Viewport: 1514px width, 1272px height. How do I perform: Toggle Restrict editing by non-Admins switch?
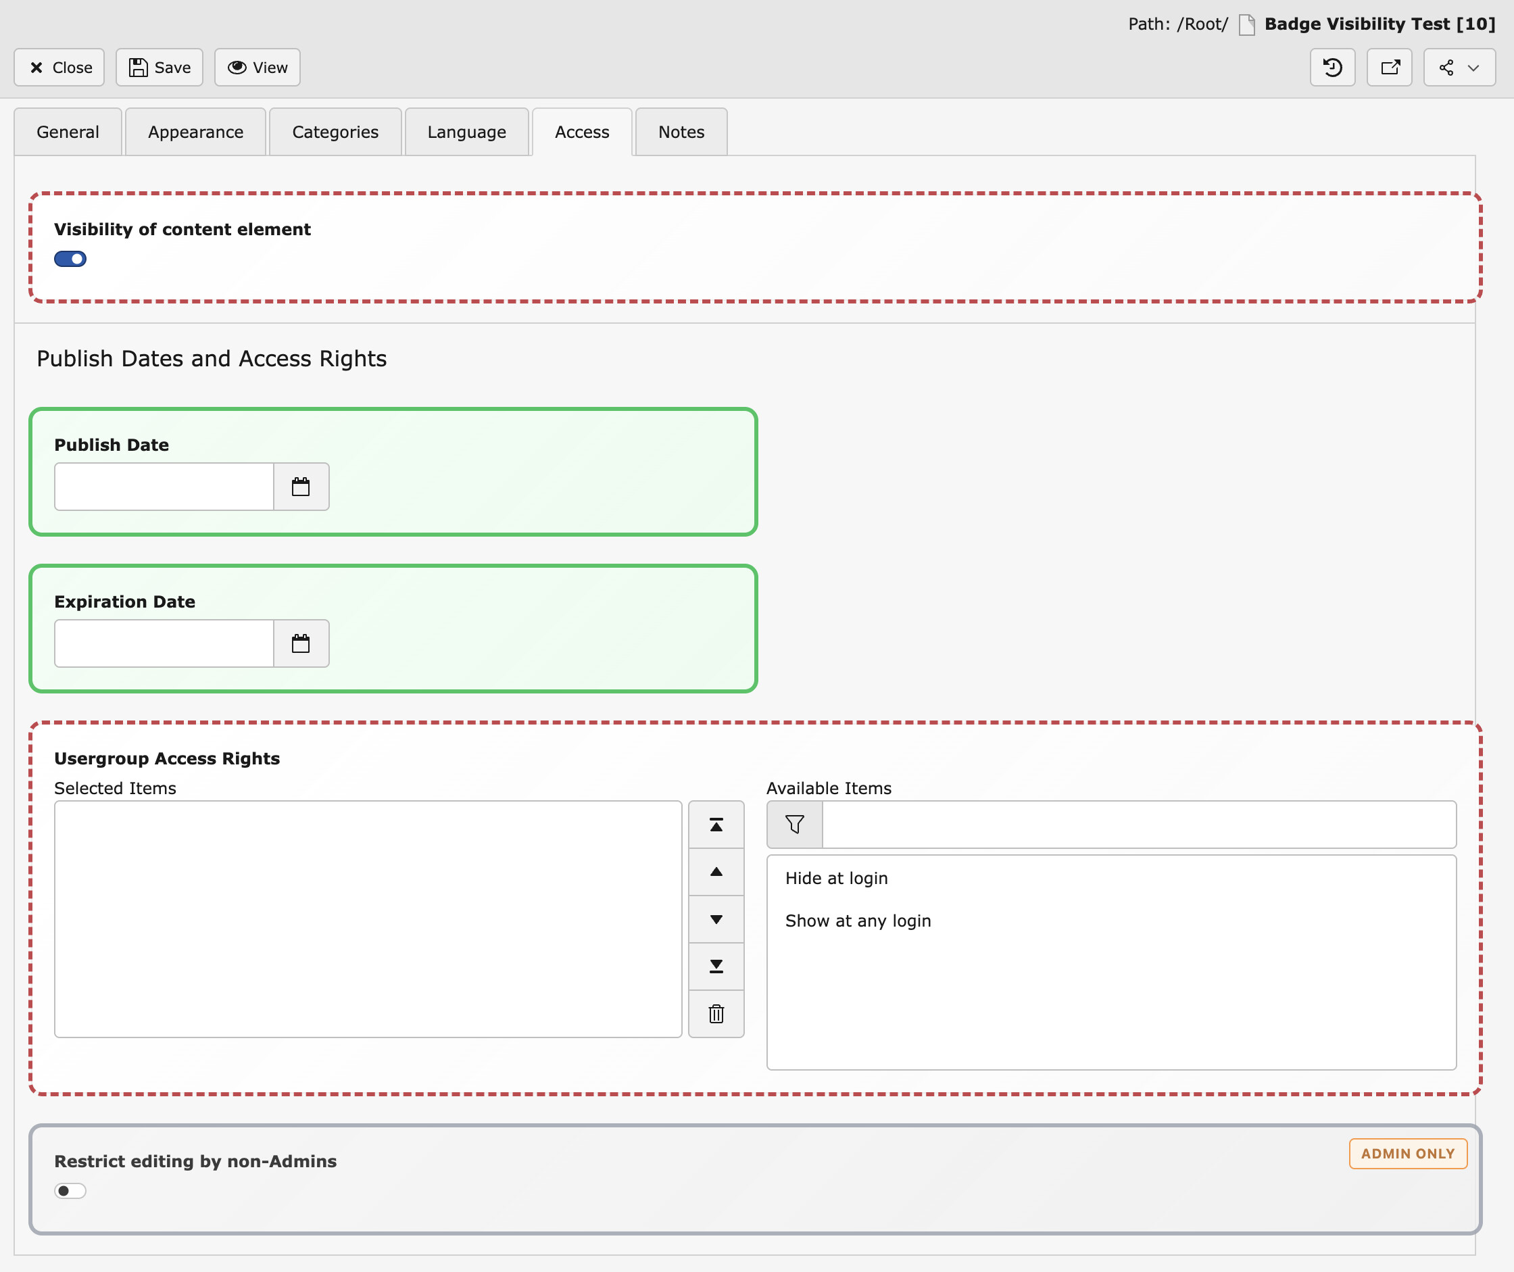coord(70,1190)
